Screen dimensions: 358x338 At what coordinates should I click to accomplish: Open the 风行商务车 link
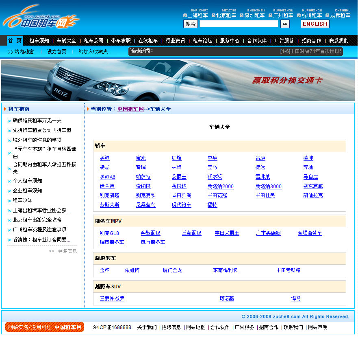pos(153,242)
